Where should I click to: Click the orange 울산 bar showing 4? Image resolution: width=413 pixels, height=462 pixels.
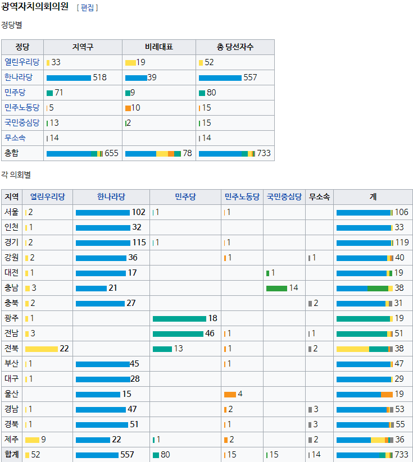click(x=230, y=394)
